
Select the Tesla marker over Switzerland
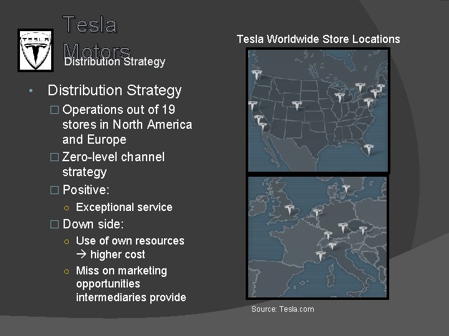point(328,235)
